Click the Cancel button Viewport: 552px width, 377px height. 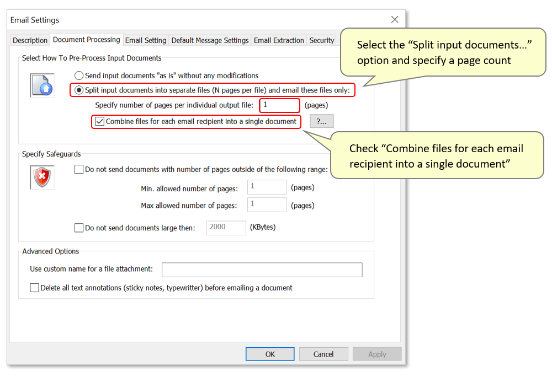point(324,354)
